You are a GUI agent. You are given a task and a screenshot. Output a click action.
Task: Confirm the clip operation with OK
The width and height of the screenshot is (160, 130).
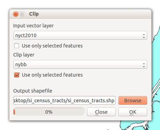[x=133, y=112]
